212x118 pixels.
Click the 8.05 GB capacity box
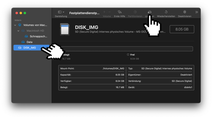(182, 29)
